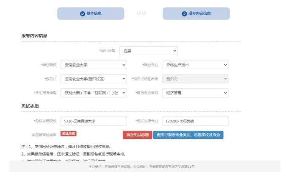Click the 报考内容信息 section heading

coord(34,36)
